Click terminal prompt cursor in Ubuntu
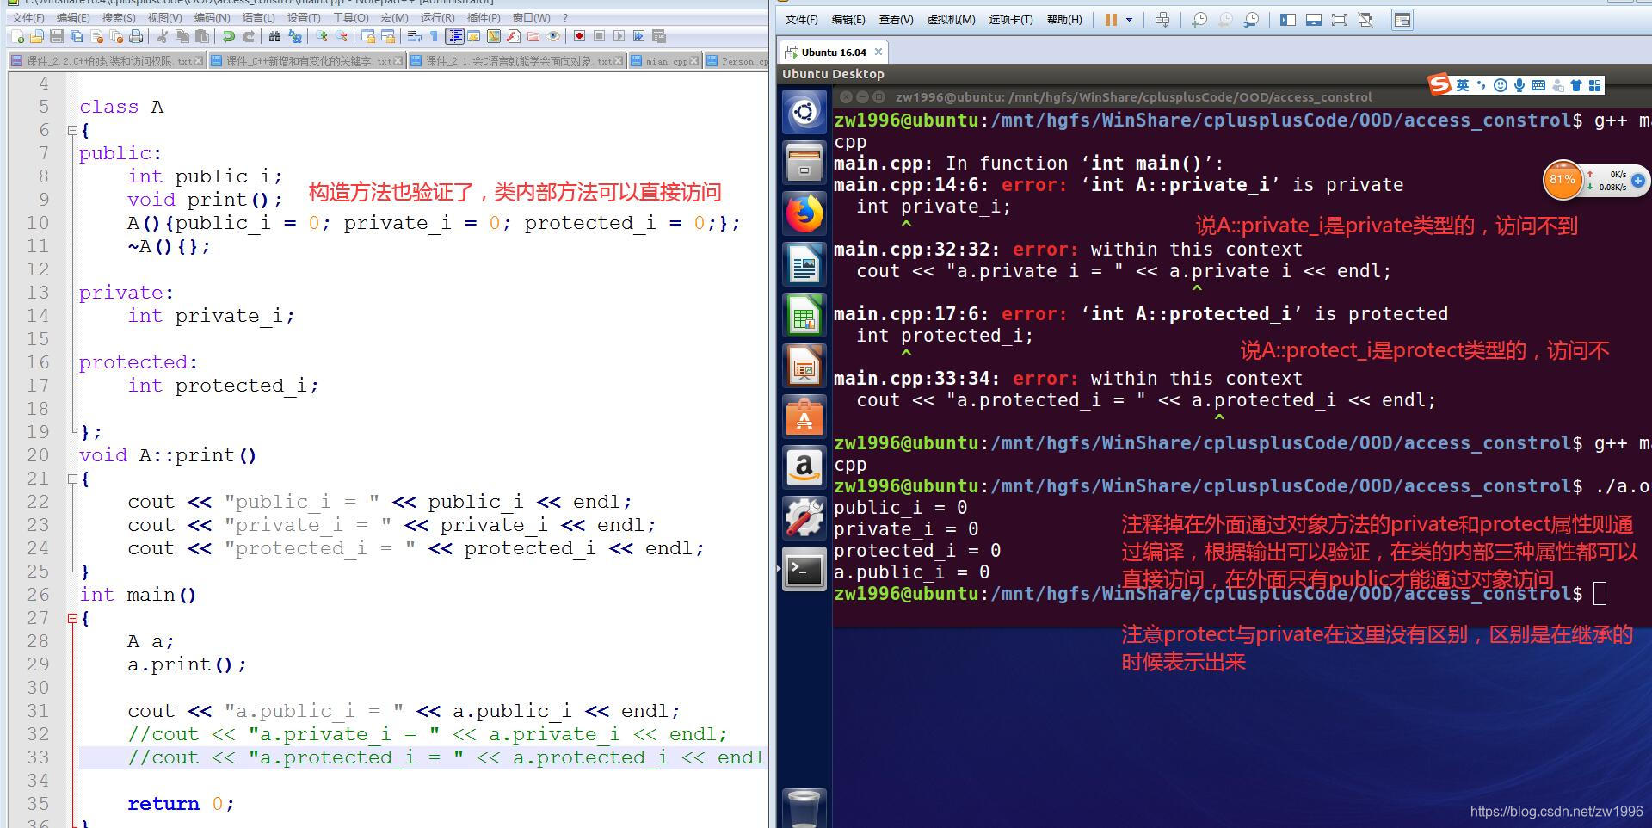 1600,594
